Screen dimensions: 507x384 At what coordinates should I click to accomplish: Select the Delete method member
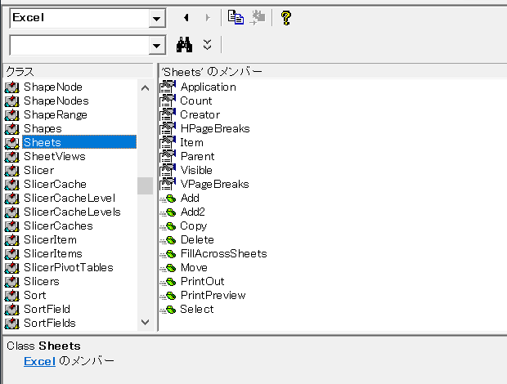coord(197,239)
